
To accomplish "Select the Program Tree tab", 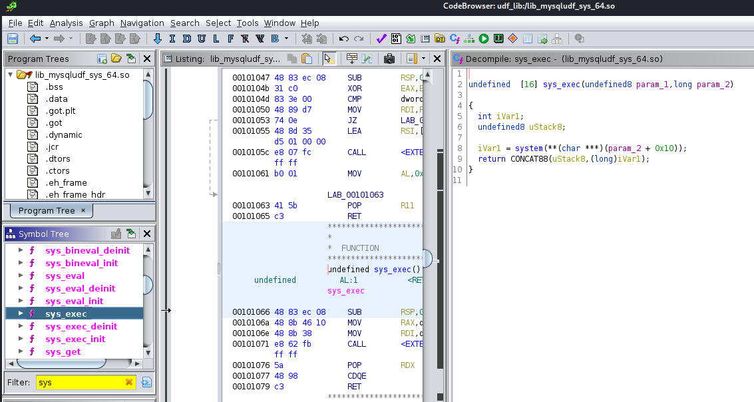I will [x=46, y=210].
